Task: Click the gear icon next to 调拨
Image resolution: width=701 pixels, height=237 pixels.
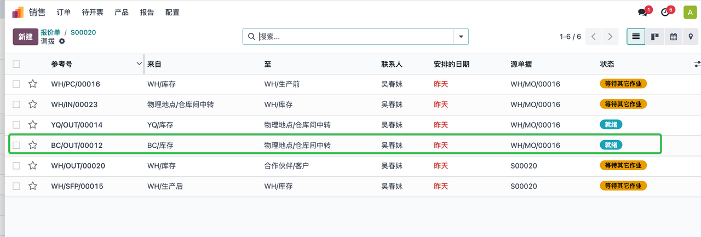Action: click(x=62, y=41)
